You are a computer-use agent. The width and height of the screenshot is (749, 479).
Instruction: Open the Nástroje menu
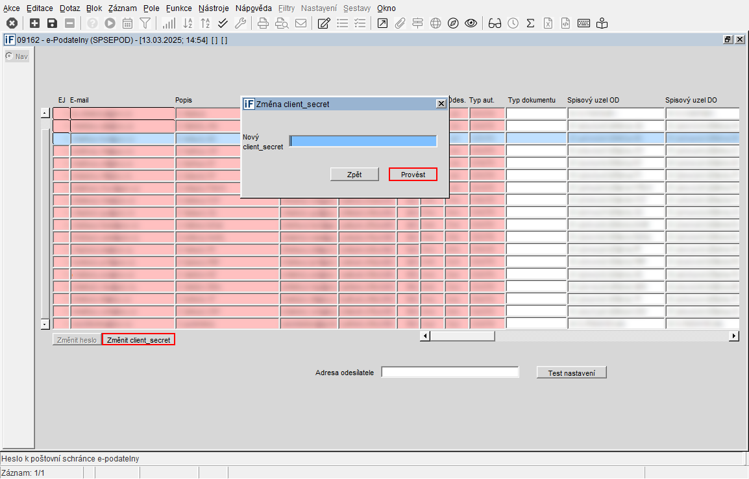pos(214,8)
